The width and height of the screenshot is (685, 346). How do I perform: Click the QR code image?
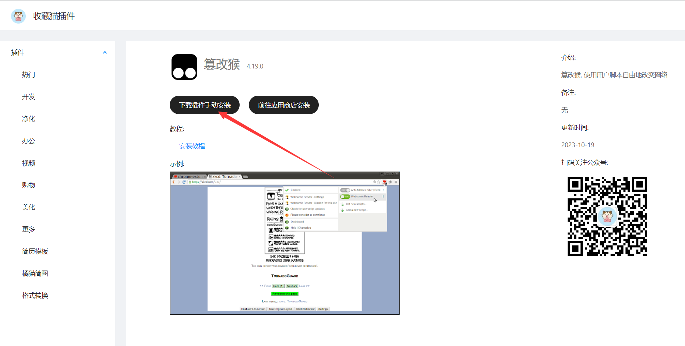coord(607,216)
